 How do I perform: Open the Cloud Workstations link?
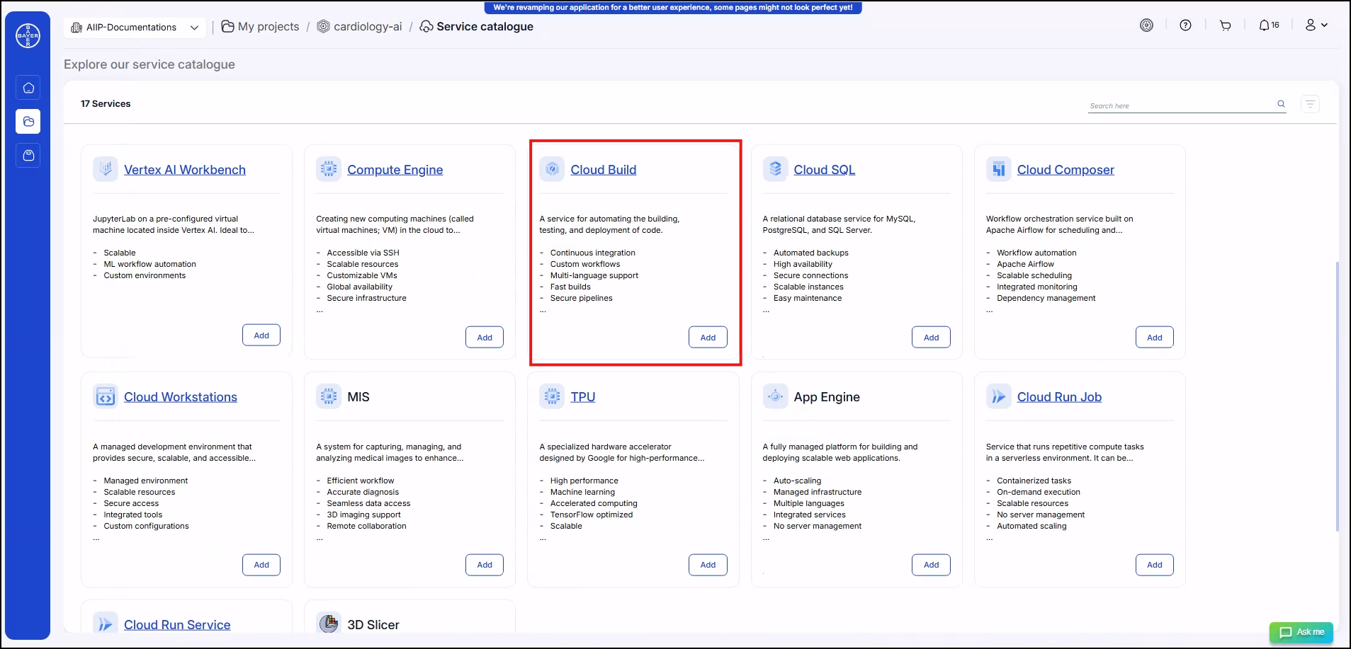pos(181,397)
